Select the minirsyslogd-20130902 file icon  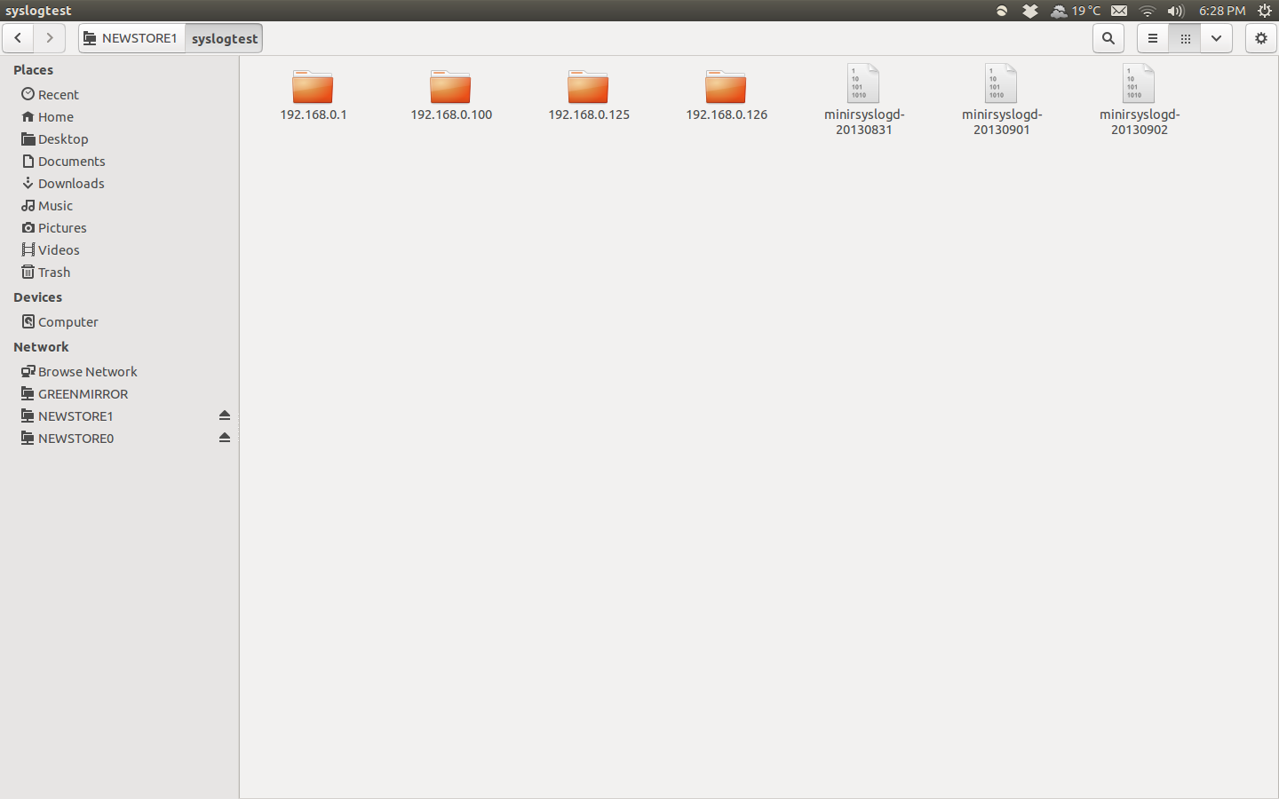pyautogui.click(x=1139, y=83)
